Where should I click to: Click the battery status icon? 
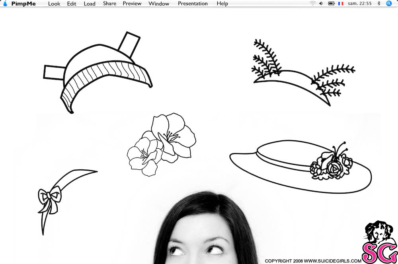331,3
